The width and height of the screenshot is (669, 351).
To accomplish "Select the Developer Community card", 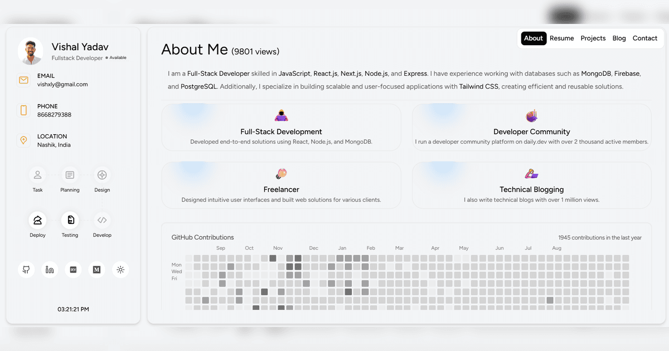I will pos(531,127).
